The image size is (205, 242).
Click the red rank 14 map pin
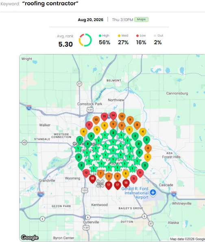click(113, 116)
